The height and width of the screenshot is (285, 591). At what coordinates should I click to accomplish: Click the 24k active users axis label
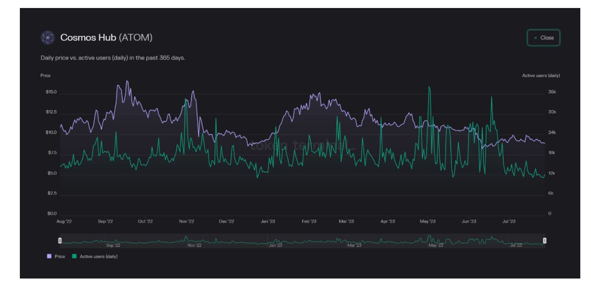point(551,133)
